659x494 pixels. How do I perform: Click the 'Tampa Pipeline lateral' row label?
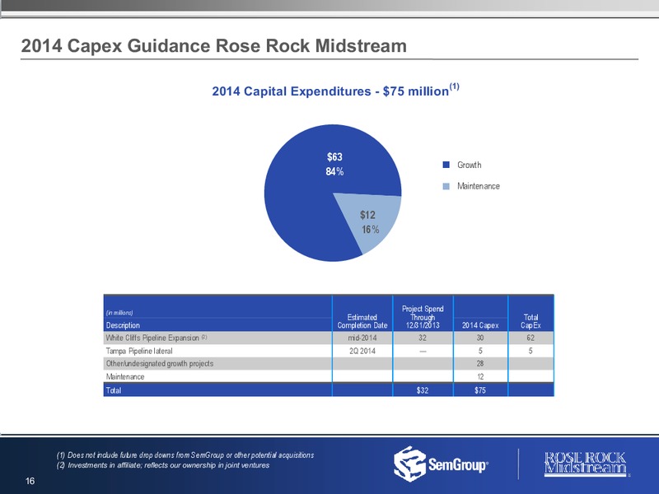coord(139,352)
